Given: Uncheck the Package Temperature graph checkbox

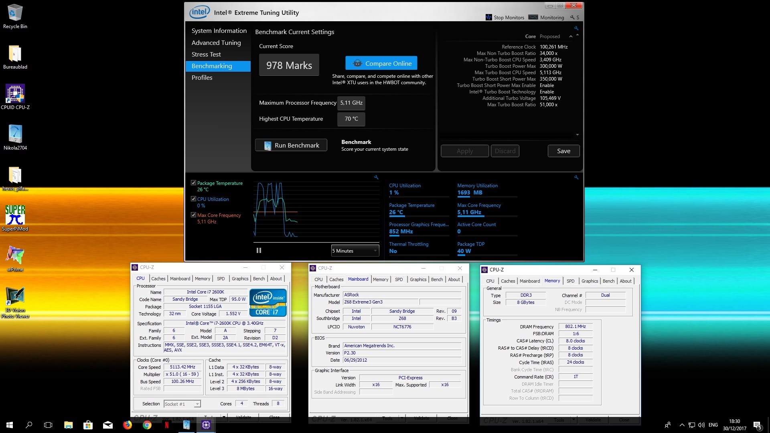Looking at the screenshot, I should click(x=193, y=183).
